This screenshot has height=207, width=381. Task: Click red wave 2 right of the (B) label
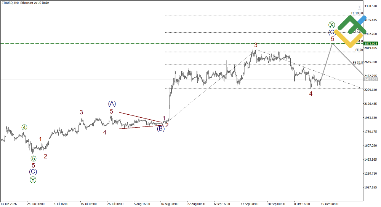[167, 125]
